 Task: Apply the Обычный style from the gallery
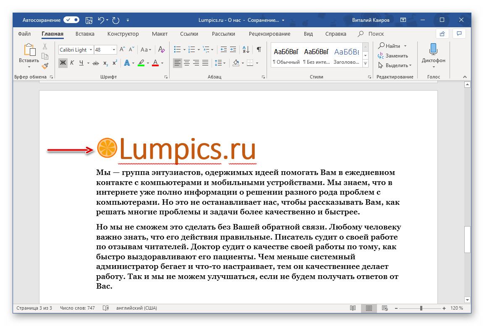click(286, 56)
